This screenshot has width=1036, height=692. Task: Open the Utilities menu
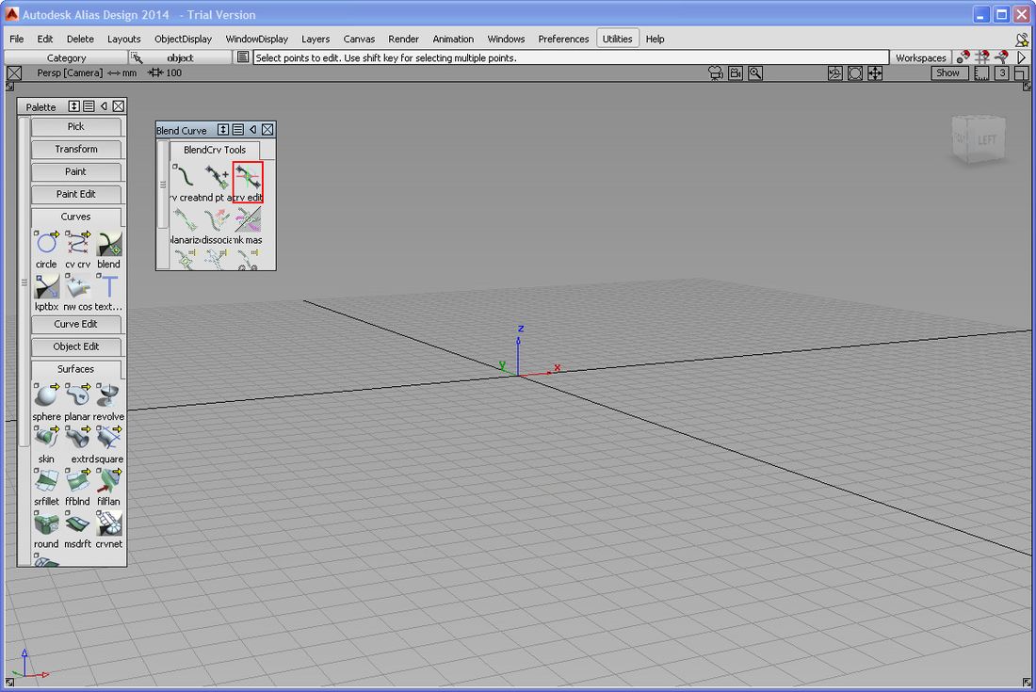click(x=617, y=39)
